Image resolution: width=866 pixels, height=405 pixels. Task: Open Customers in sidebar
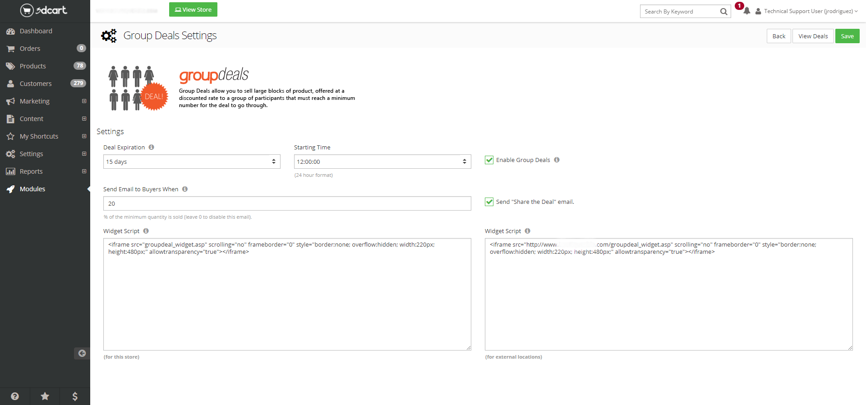tap(35, 84)
